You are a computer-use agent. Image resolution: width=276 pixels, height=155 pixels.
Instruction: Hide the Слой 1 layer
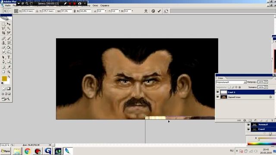click(218, 92)
